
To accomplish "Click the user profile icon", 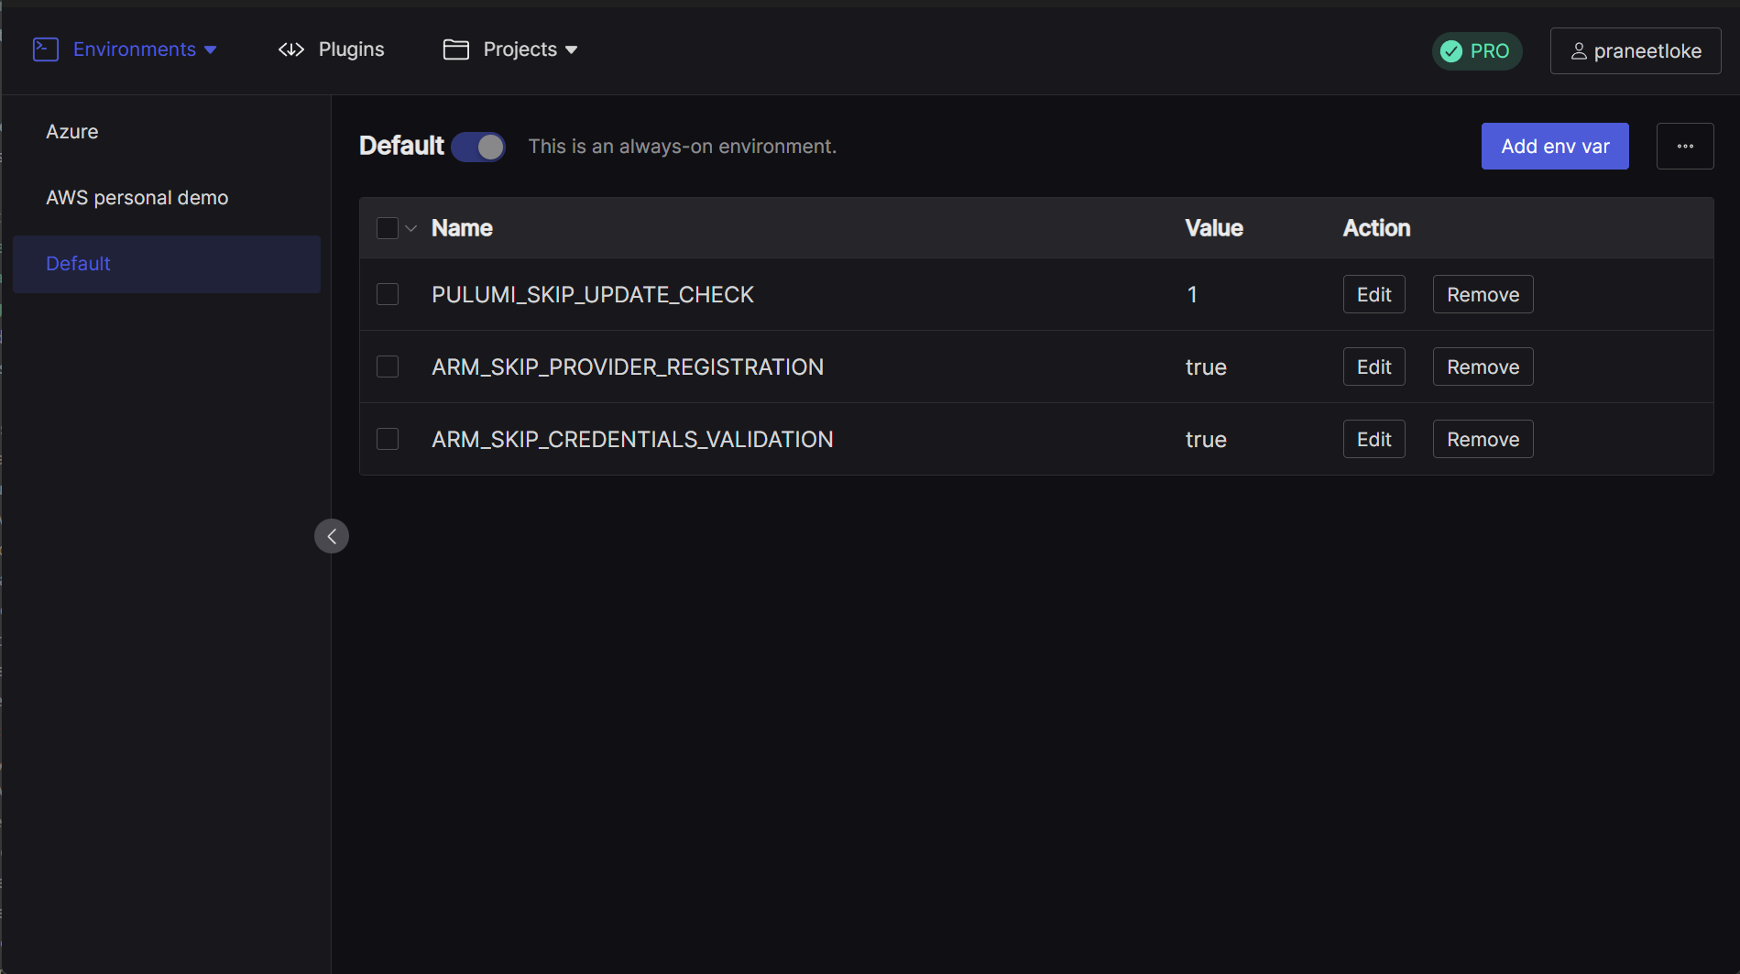I will pos(1579,51).
